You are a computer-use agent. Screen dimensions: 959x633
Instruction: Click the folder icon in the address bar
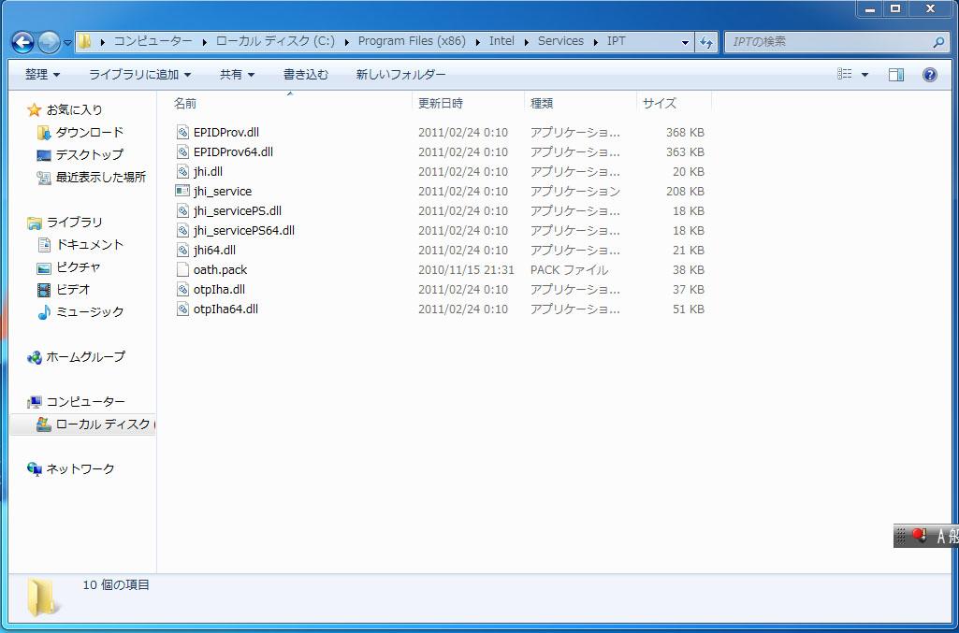[85, 41]
